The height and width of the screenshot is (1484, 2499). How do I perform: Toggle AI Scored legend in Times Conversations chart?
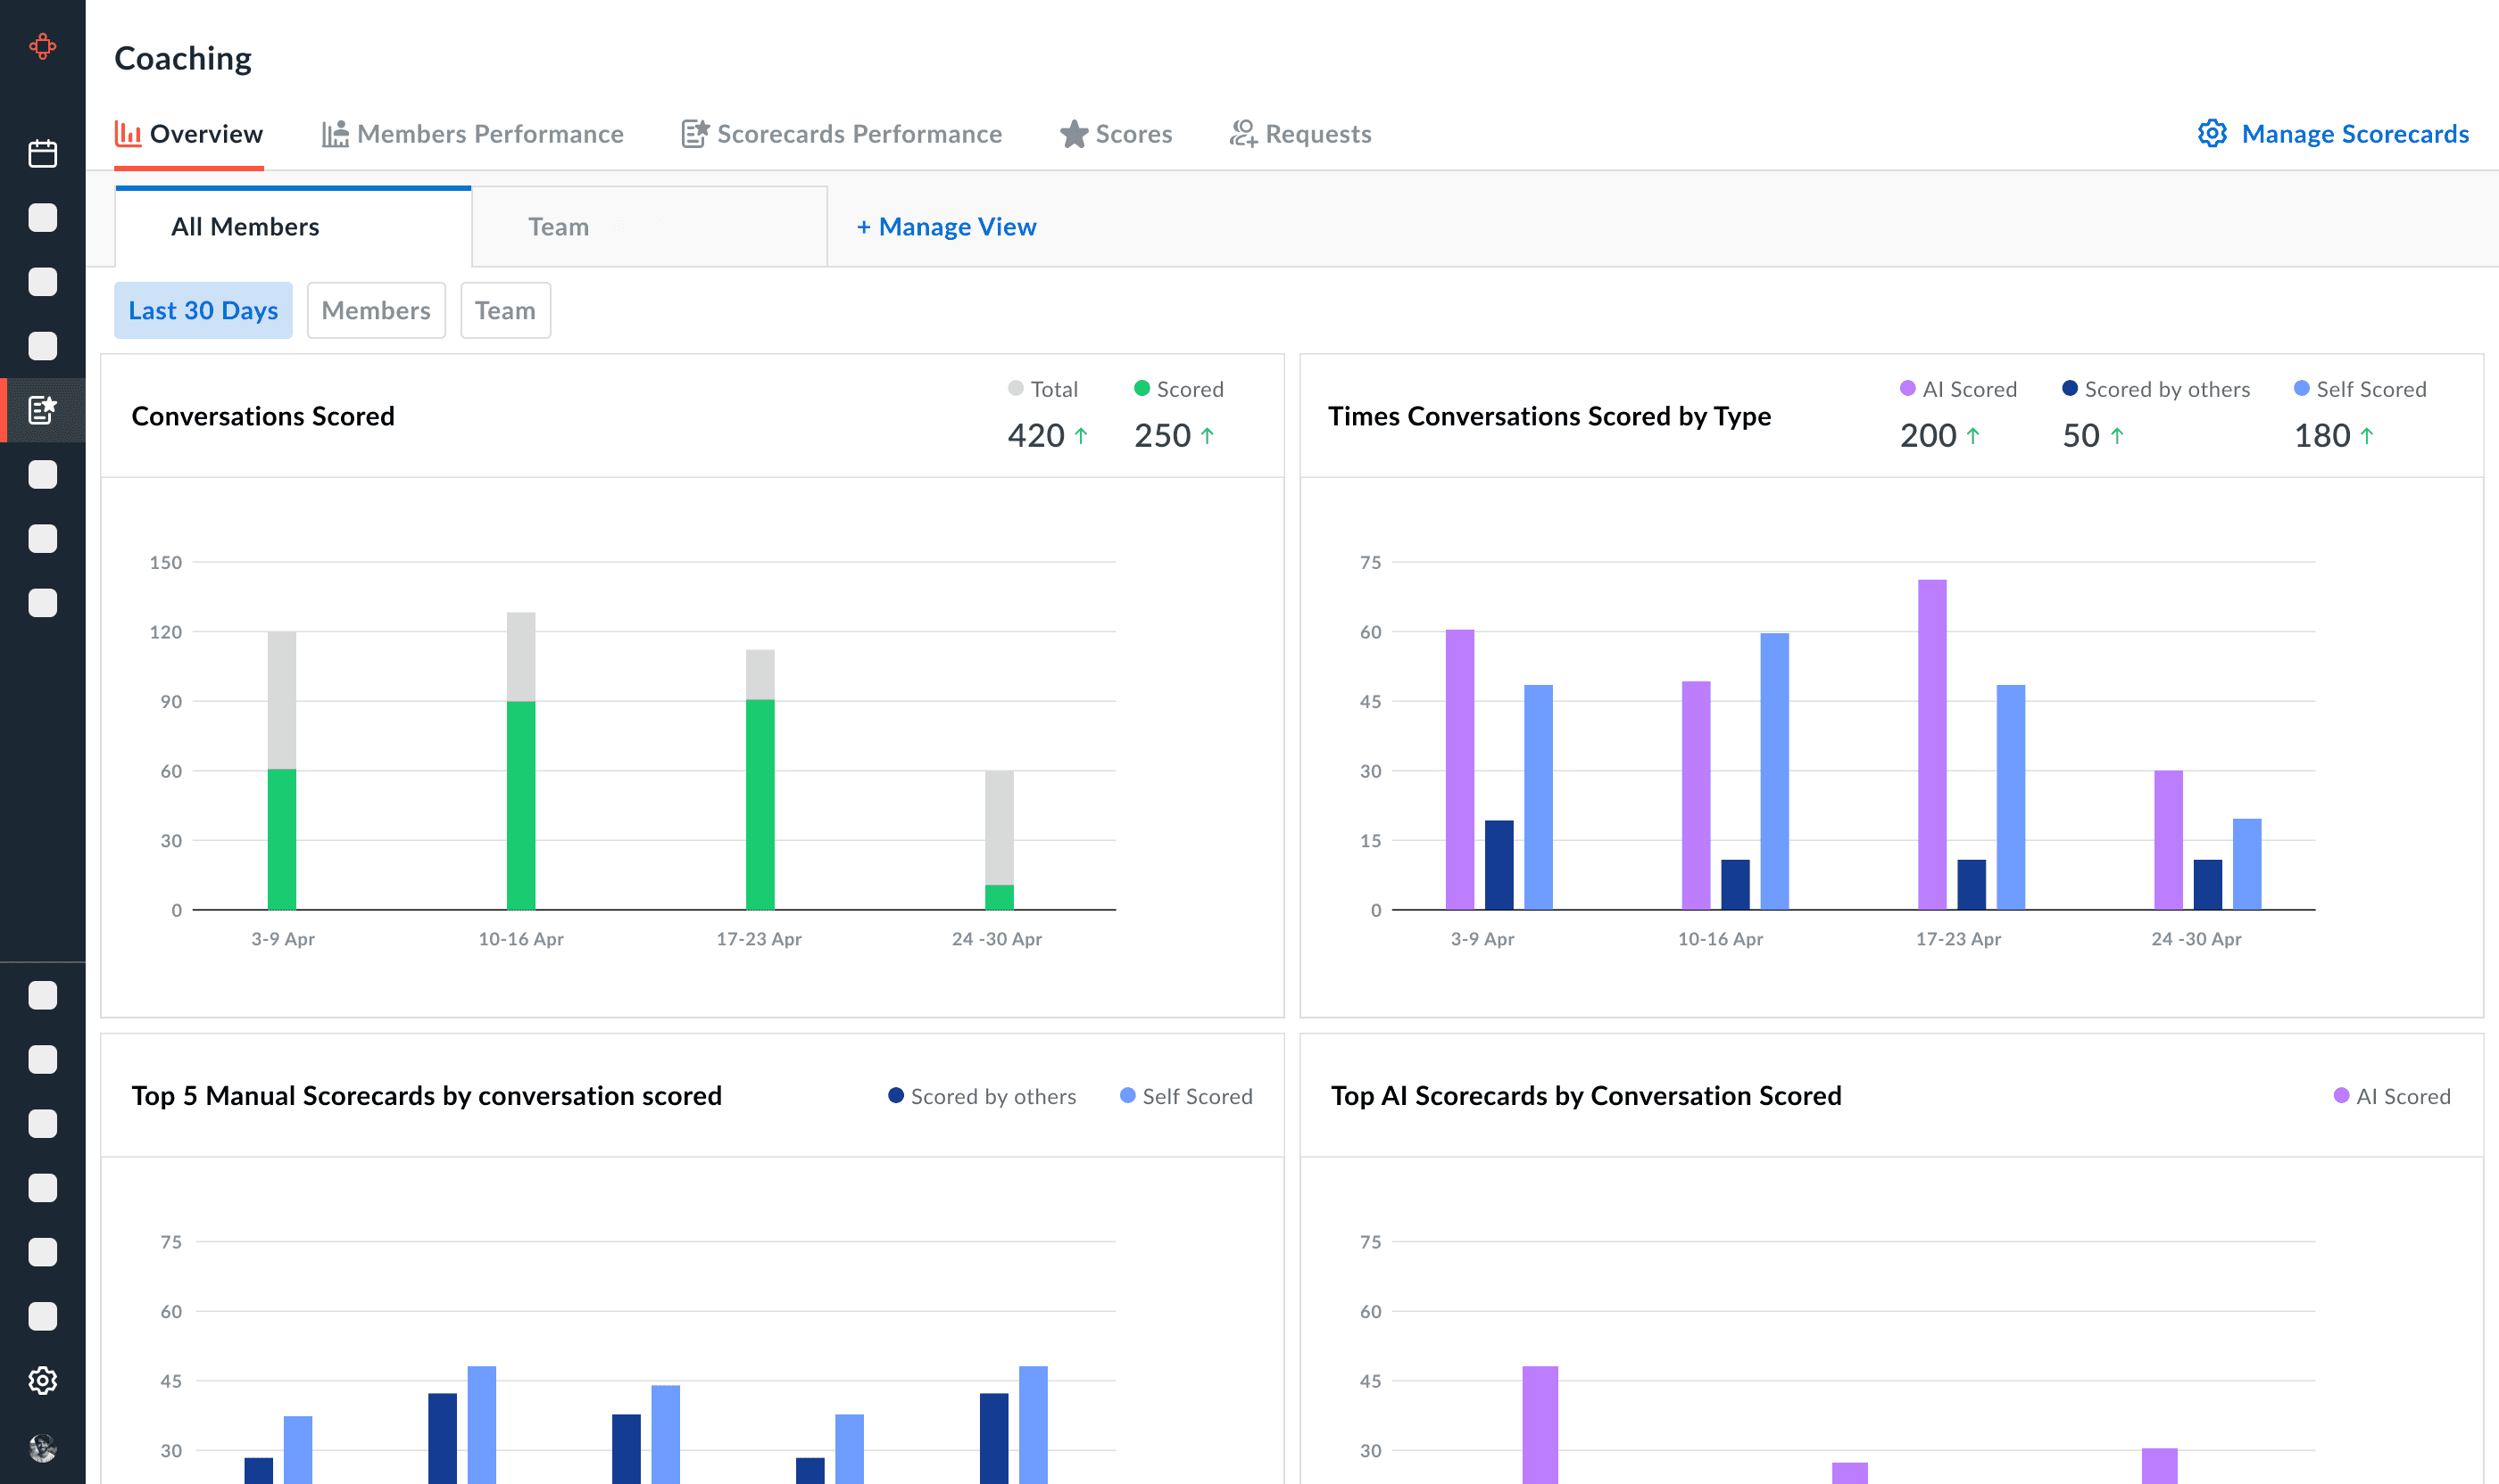1957,389
